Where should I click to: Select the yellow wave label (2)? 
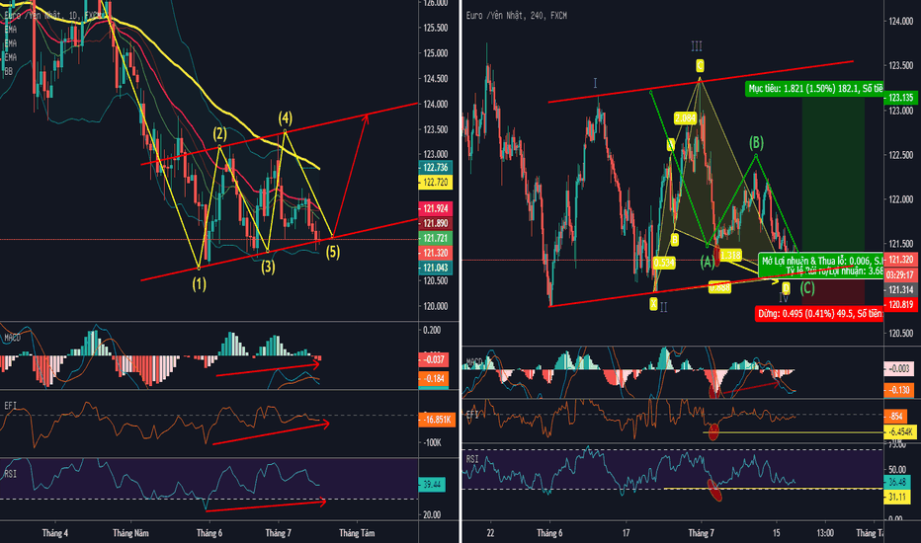pyautogui.click(x=220, y=134)
